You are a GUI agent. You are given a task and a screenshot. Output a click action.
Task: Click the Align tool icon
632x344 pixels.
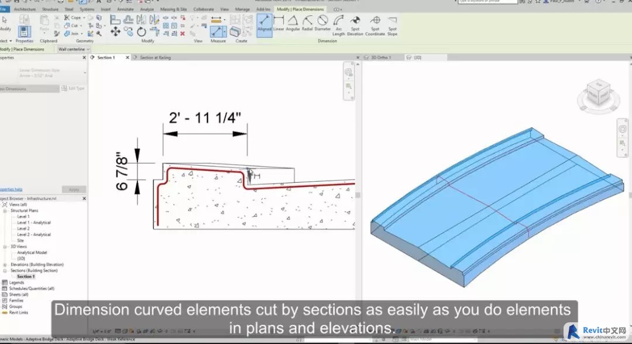click(115, 19)
